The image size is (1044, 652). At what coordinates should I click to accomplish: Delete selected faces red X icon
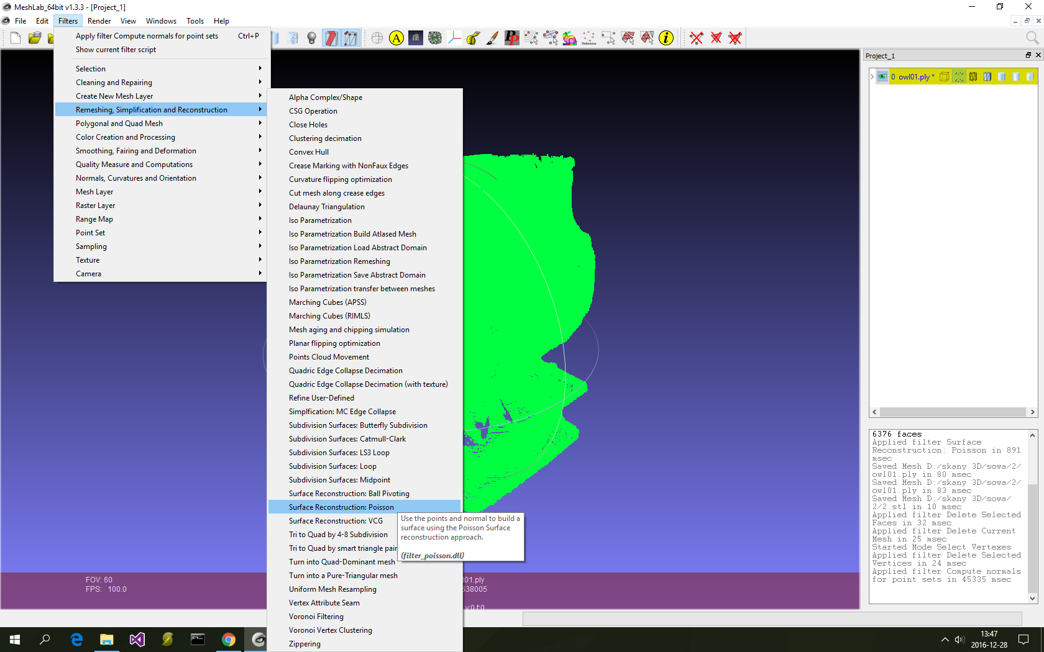point(716,38)
